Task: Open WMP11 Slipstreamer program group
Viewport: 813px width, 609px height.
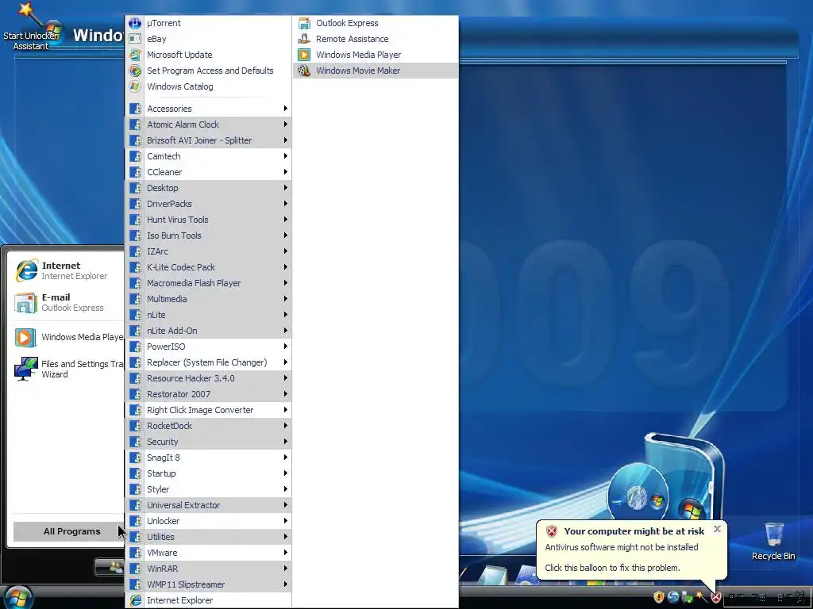Action: coord(208,585)
